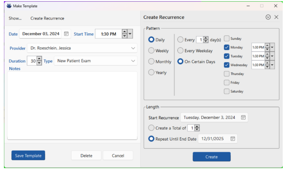Image resolution: width=288 pixels, height=171 pixels.
Task: Collapse Create Recurrence panel with circled chevron
Action: [268, 17]
